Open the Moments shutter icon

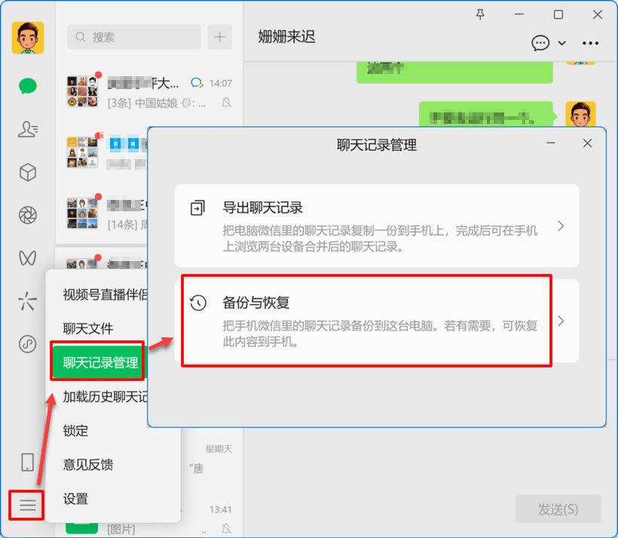(28, 215)
